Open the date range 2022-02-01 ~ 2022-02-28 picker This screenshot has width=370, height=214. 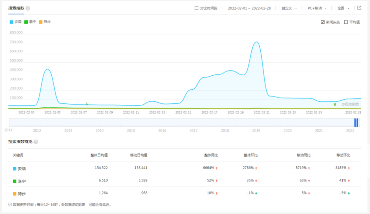tap(249, 8)
